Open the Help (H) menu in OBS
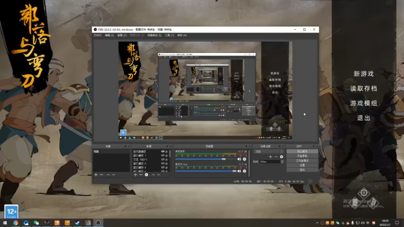Image resolution: width=404 pixels, height=227 pixels. pos(182,35)
